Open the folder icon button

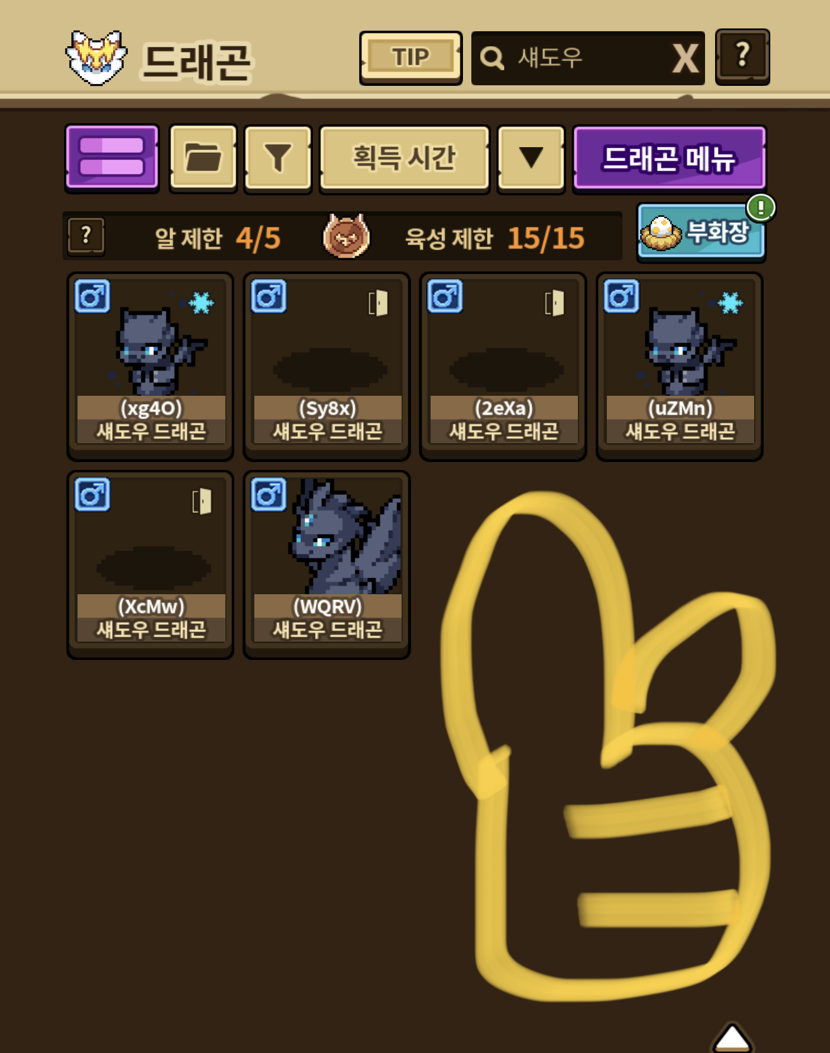[x=203, y=158]
